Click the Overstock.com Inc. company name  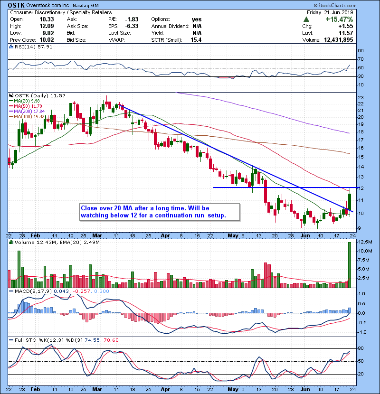[x=48, y=5]
